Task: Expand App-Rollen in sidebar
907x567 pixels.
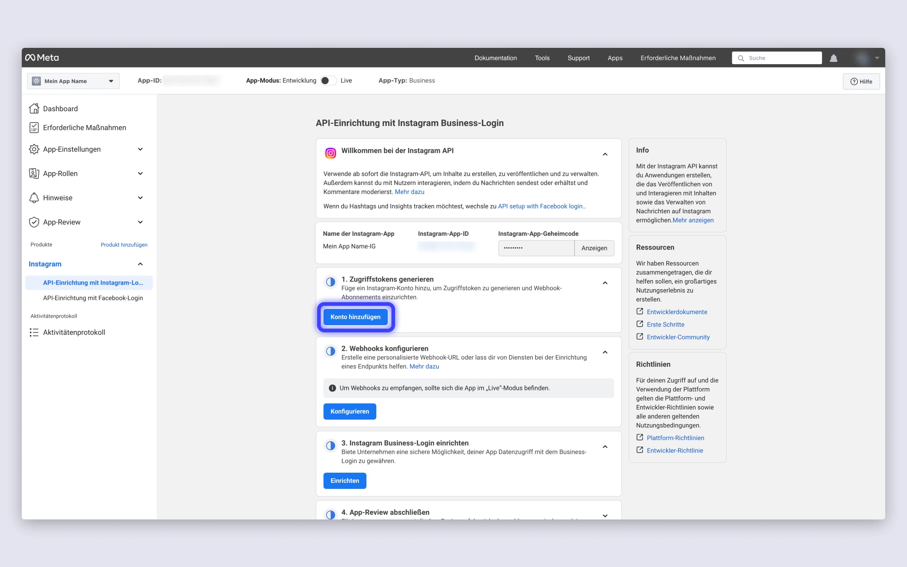Action: pyautogui.click(x=140, y=173)
